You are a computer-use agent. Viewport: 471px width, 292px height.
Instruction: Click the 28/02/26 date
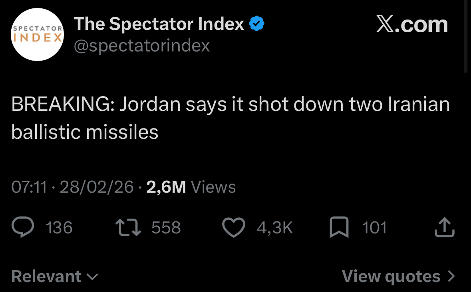point(96,187)
